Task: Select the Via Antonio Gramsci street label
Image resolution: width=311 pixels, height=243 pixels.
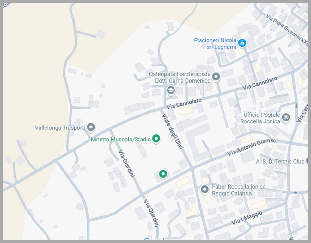Action: [x=253, y=147]
